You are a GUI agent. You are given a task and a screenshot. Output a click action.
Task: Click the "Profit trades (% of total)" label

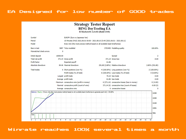pyautogui.click(x=74, y=73)
